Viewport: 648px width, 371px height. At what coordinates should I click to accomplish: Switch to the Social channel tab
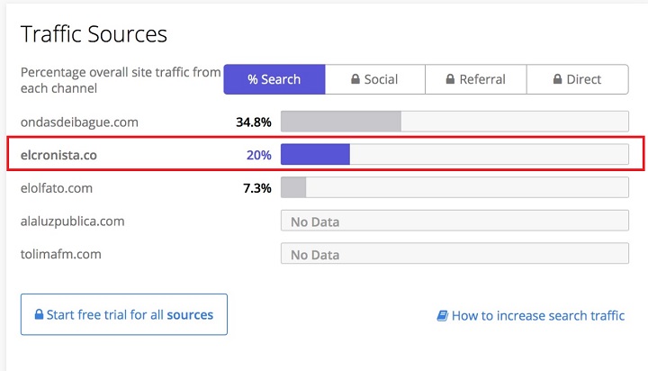click(374, 79)
